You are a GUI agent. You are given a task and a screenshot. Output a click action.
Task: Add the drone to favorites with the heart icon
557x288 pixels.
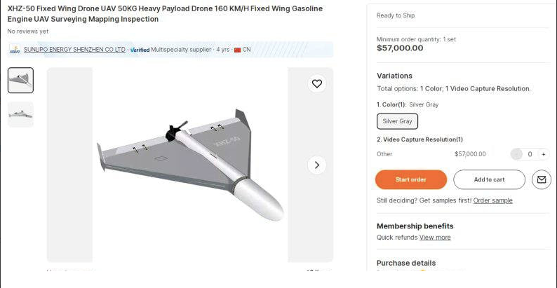coord(317,83)
